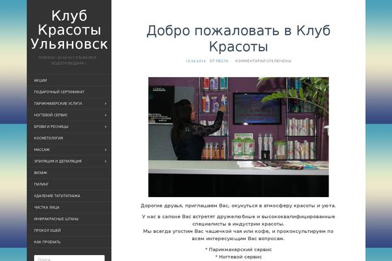Open Как проехать menu item
This screenshot has height=261, width=392.
(x=69, y=242)
